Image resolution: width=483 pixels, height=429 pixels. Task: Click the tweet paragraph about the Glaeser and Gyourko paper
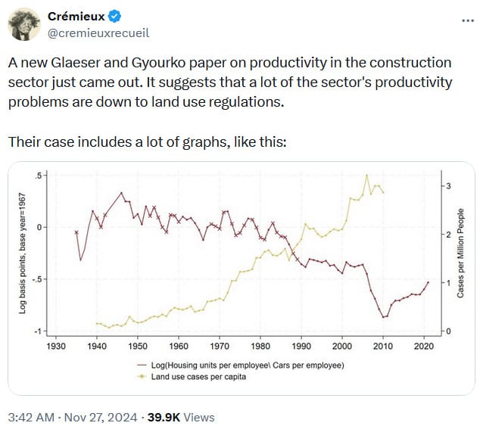point(230,82)
